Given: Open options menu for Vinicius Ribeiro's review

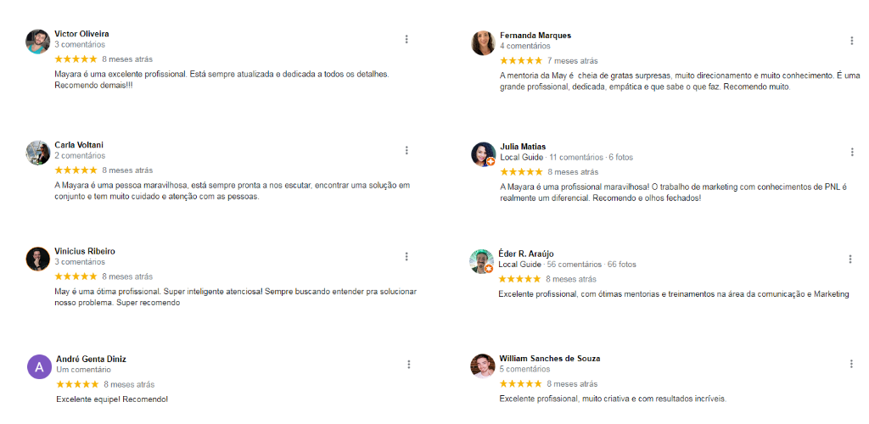Looking at the screenshot, I should point(406,256).
